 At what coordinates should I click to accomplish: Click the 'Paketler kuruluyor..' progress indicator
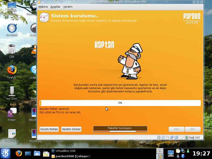[120, 129]
